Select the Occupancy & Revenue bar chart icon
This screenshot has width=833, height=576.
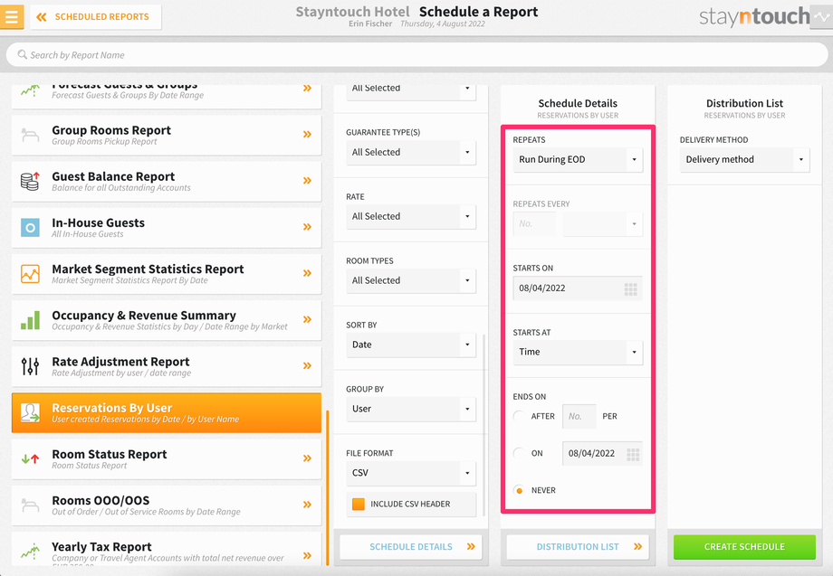[30, 320]
